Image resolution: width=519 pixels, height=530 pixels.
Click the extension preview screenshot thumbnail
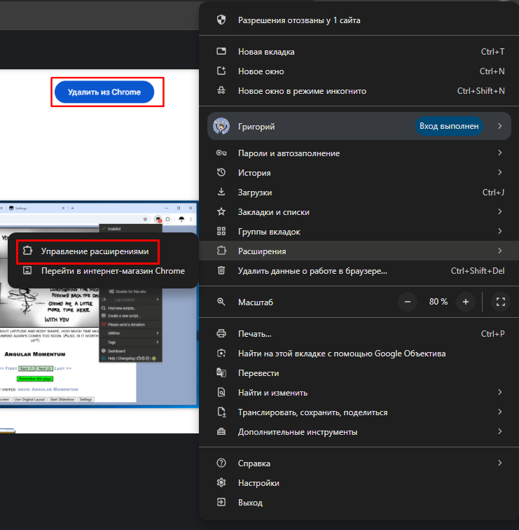point(99,305)
